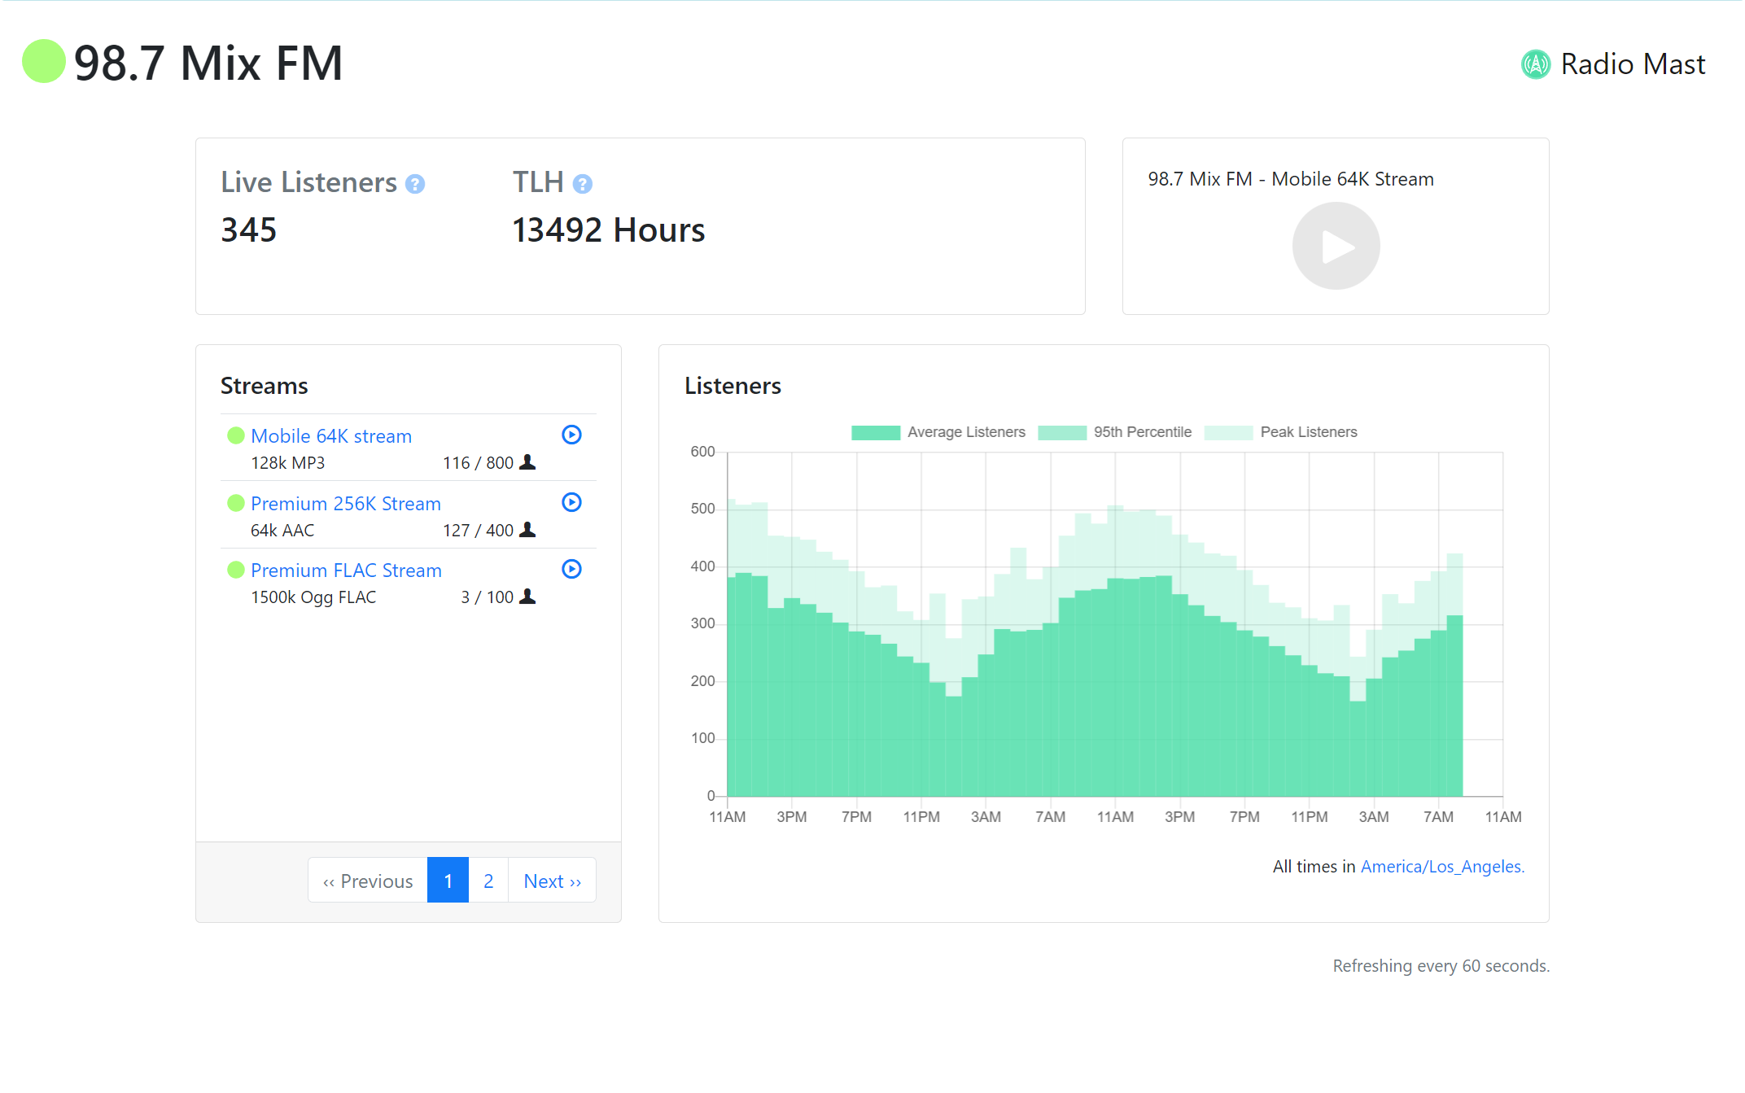The height and width of the screenshot is (1093, 1745).
Task: Click the Streams panel heading
Action: pos(265,386)
